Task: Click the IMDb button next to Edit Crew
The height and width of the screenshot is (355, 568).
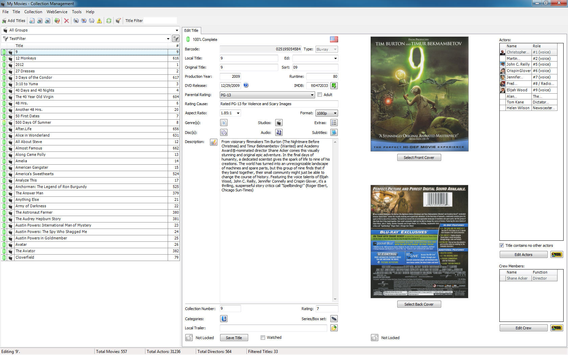Action: point(557,328)
